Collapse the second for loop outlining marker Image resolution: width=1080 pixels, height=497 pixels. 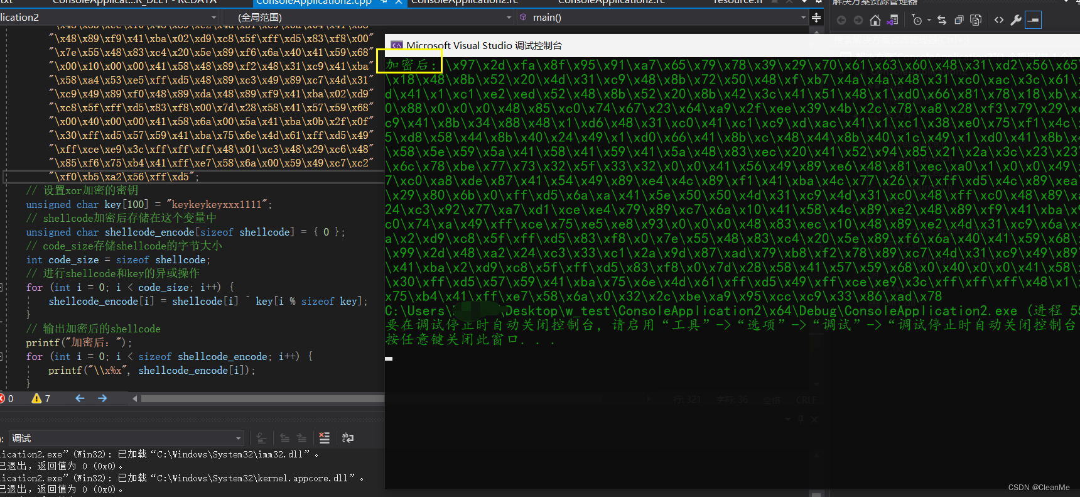pyautogui.click(x=2, y=356)
